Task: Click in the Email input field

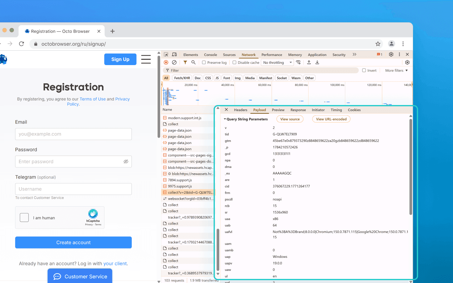Action: point(73,134)
